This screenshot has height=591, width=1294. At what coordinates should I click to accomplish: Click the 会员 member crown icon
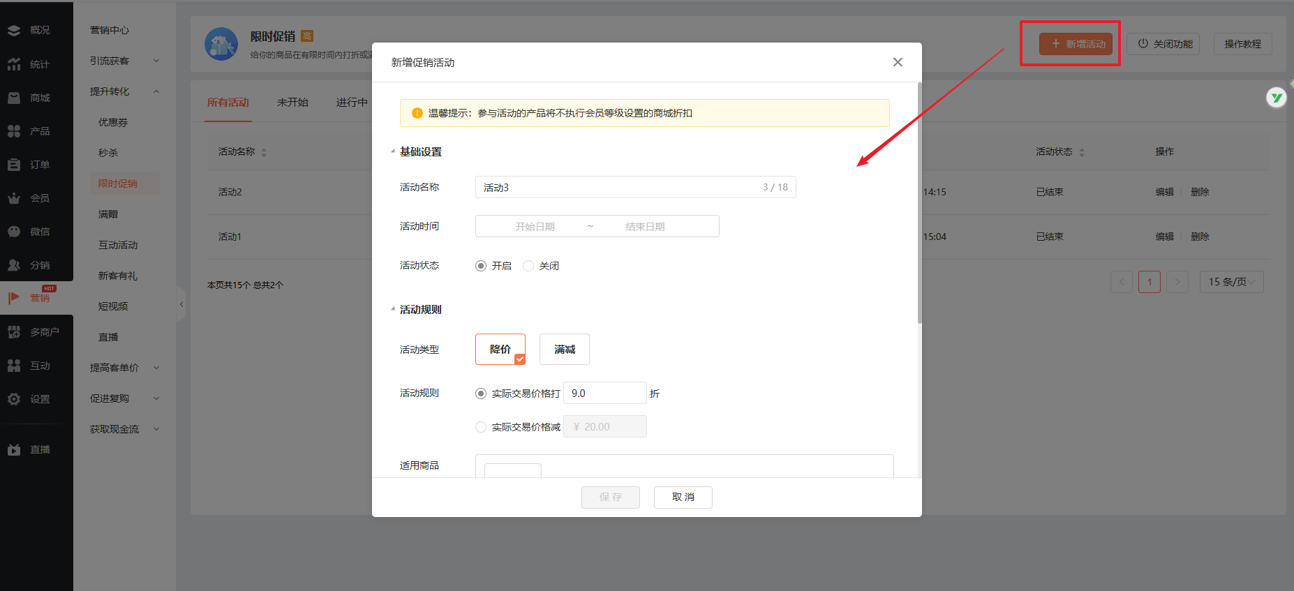coord(14,198)
